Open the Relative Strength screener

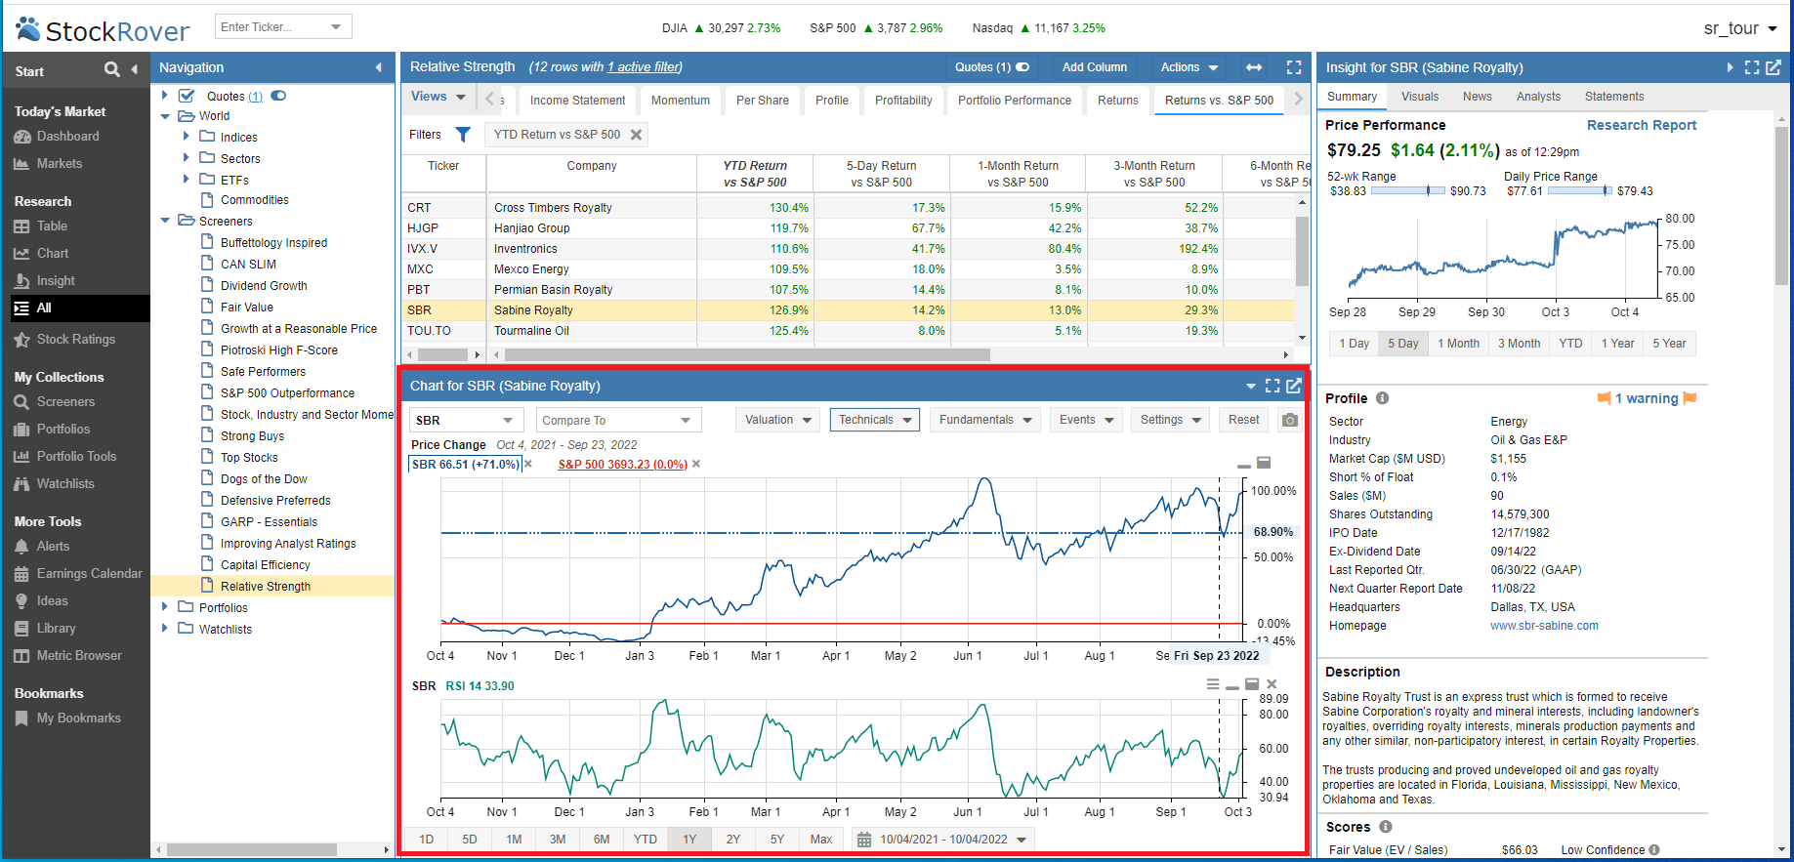click(266, 587)
